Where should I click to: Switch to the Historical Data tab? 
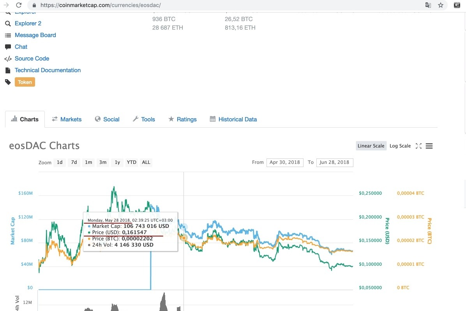coord(233,119)
